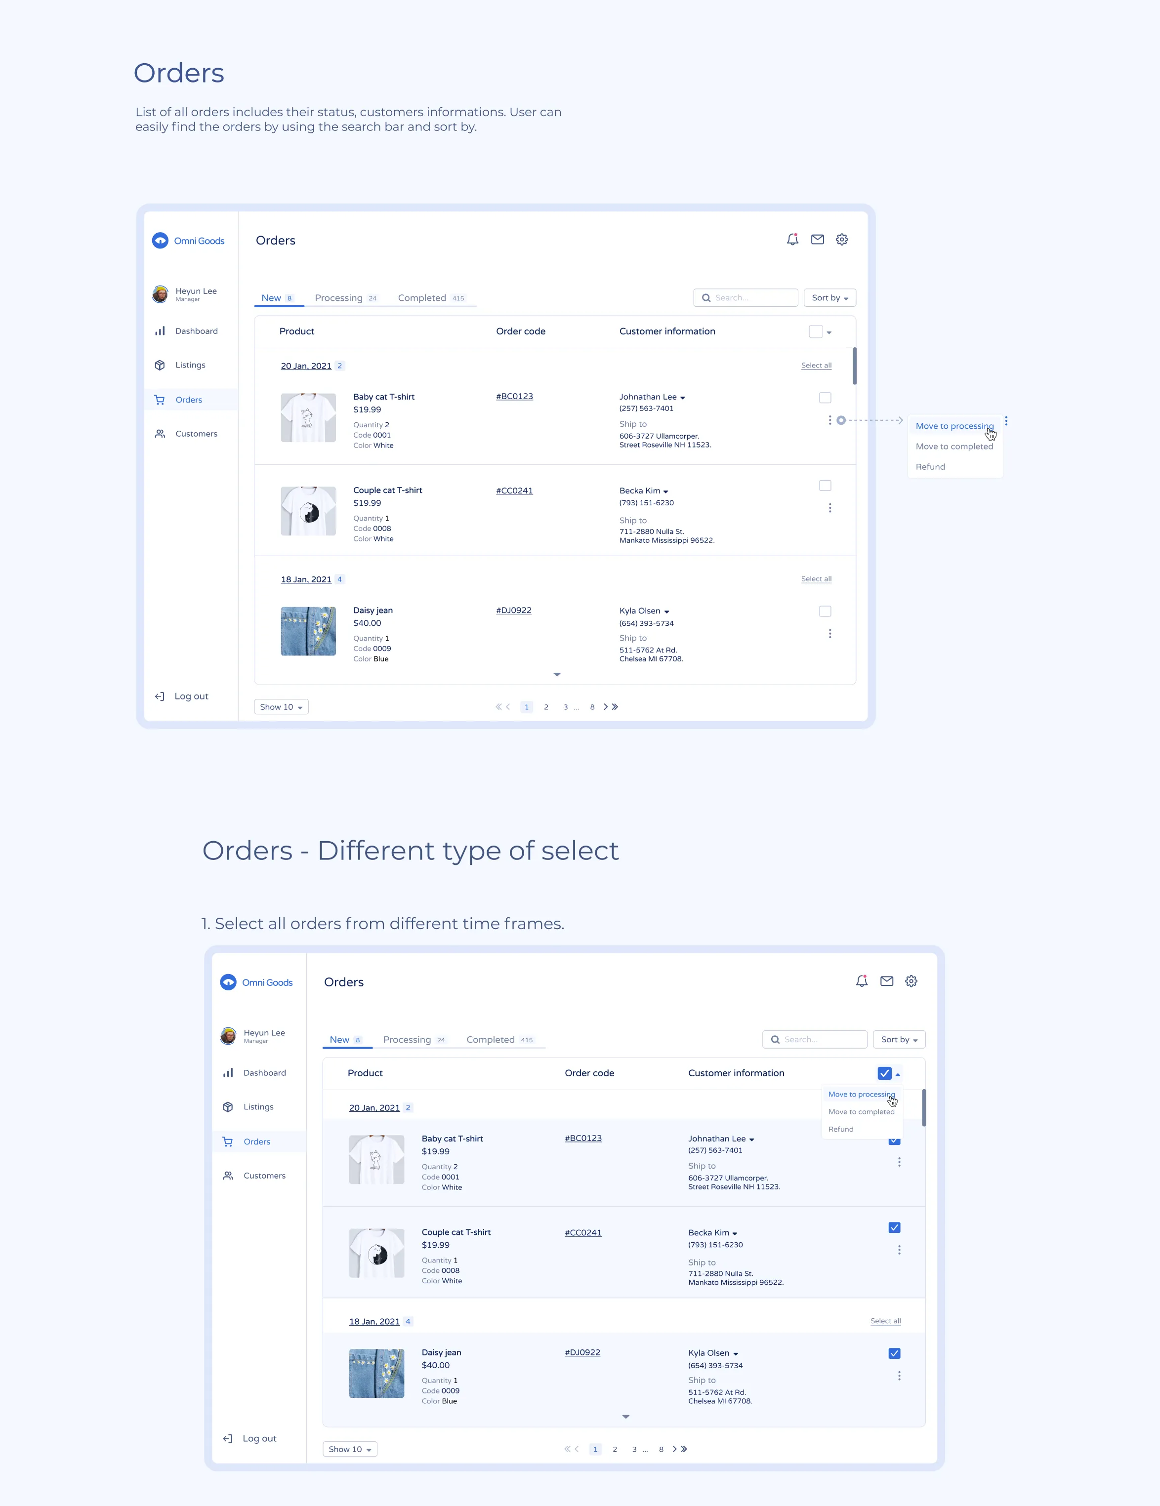The width and height of the screenshot is (1160, 1506).
Task: Open the Customers sidebar icon
Action: (159, 433)
